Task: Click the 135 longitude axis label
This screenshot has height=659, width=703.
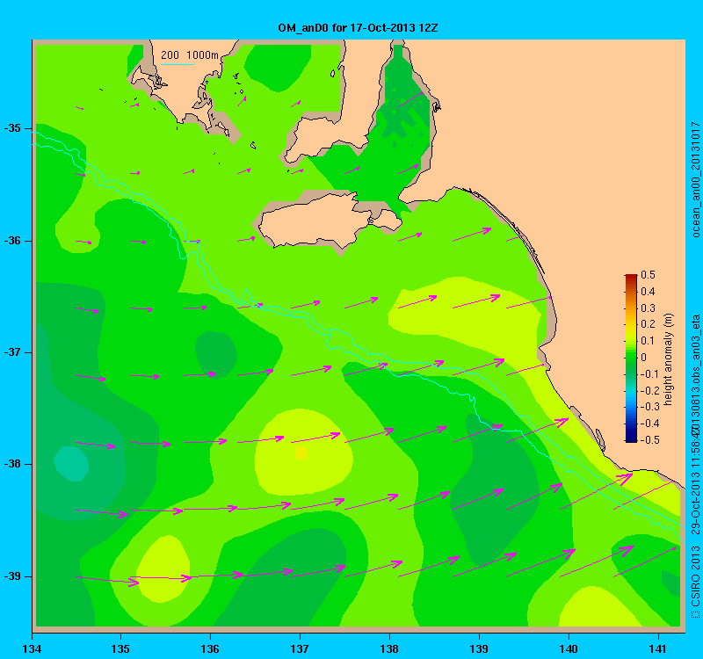Action: (120, 649)
